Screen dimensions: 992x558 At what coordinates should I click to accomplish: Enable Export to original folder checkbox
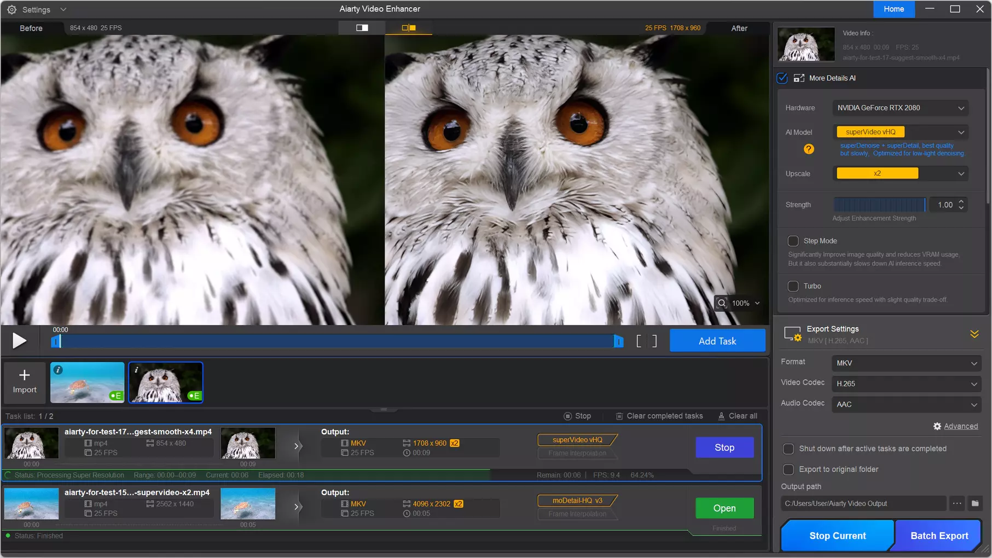[x=788, y=469]
